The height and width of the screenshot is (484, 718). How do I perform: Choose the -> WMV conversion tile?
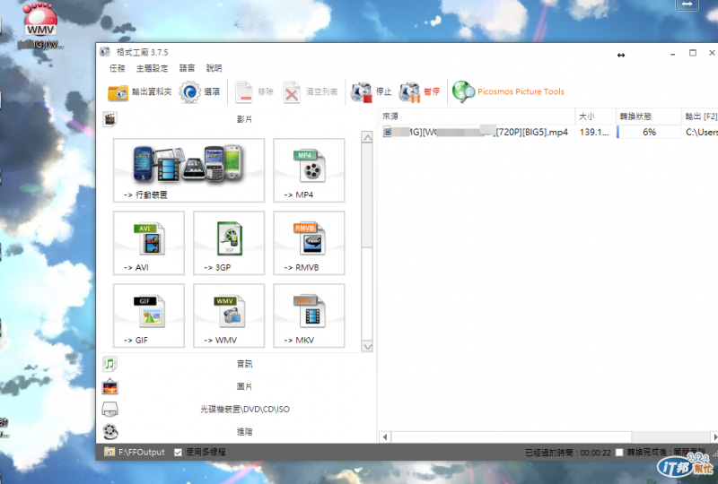coord(229,315)
